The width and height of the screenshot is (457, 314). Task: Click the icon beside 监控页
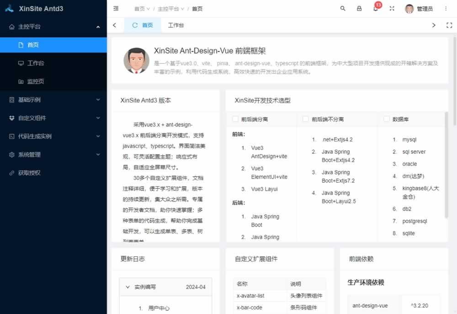click(21, 81)
